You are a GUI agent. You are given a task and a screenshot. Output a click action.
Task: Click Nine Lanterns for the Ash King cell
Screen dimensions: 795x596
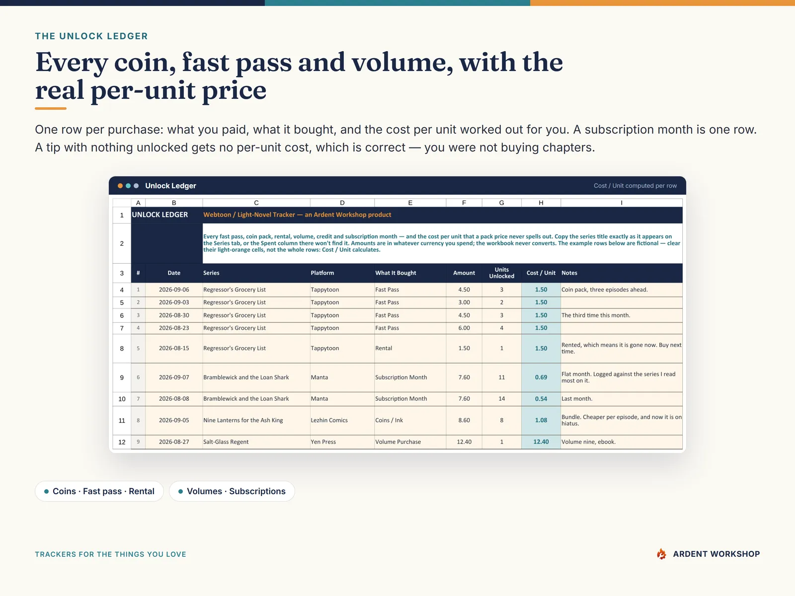click(x=256, y=420)
